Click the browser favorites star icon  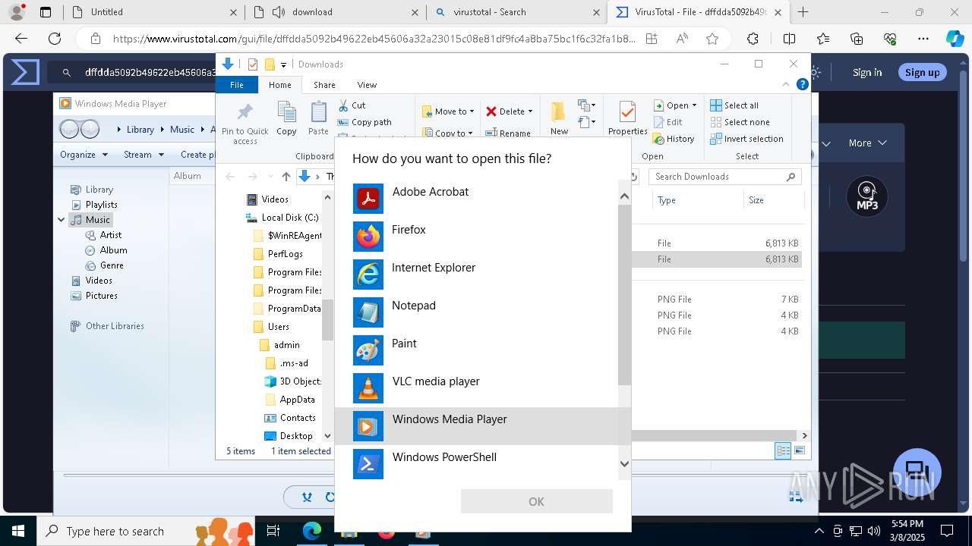point(712,39)
